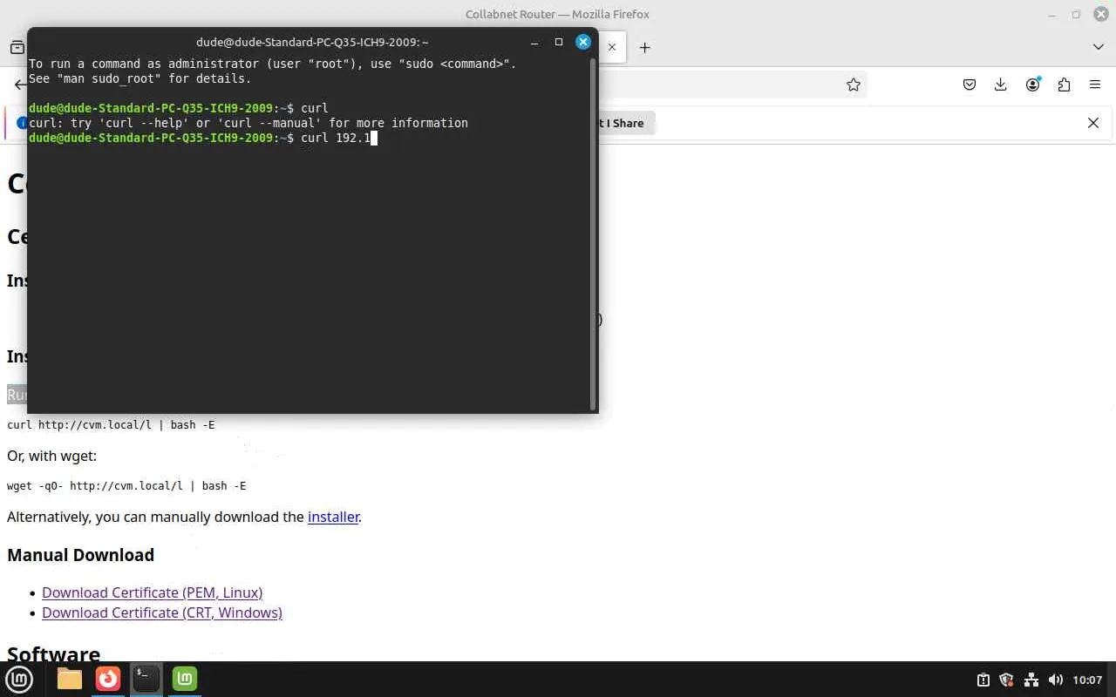Screen dimensions: 1116x697
Task: Open a new Firefox tab
Action: point(645,47)
